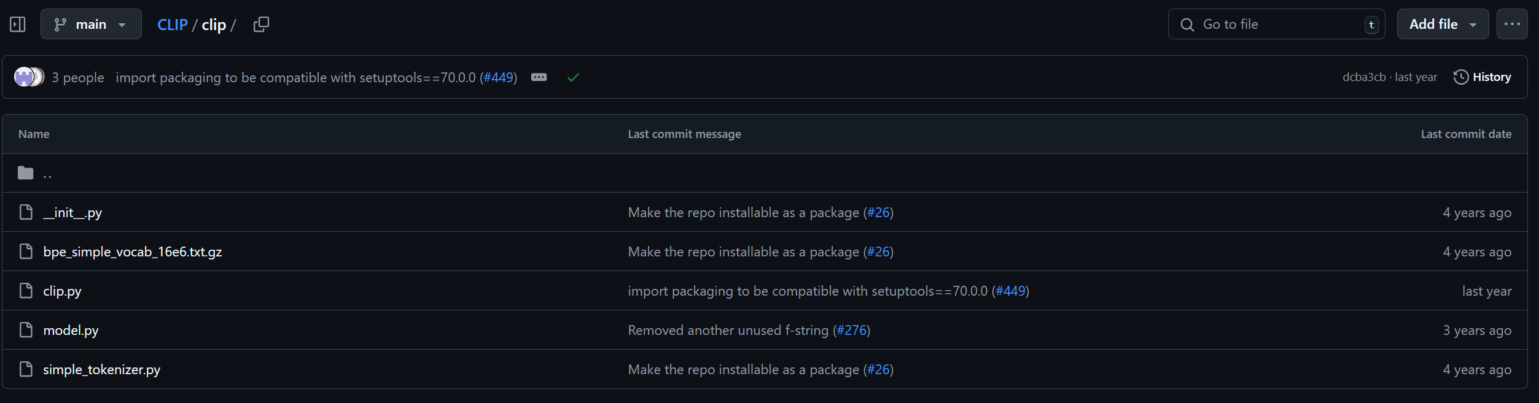Viewport: 1539px width, 403px height.
Task: Open the more options ellipsis menu
Action: tap(1511, 25)
